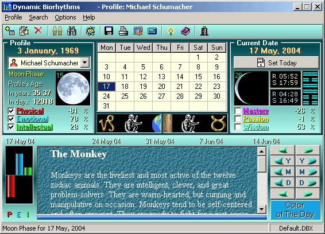Click the Mon column header
The height and width of the screenshot is (234, 325).
(x=106, y=48)
